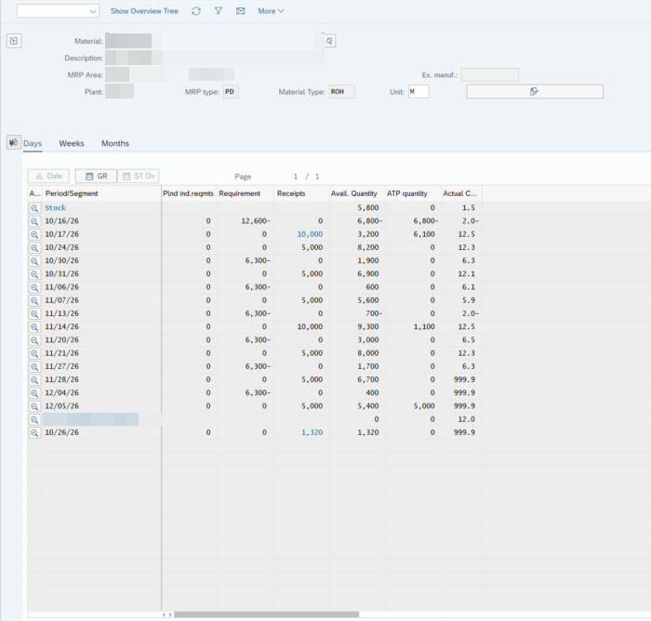Click the horizontal scrollbar thumb at bottom
The width and height of the screenshot is (651, 621).
266,614
